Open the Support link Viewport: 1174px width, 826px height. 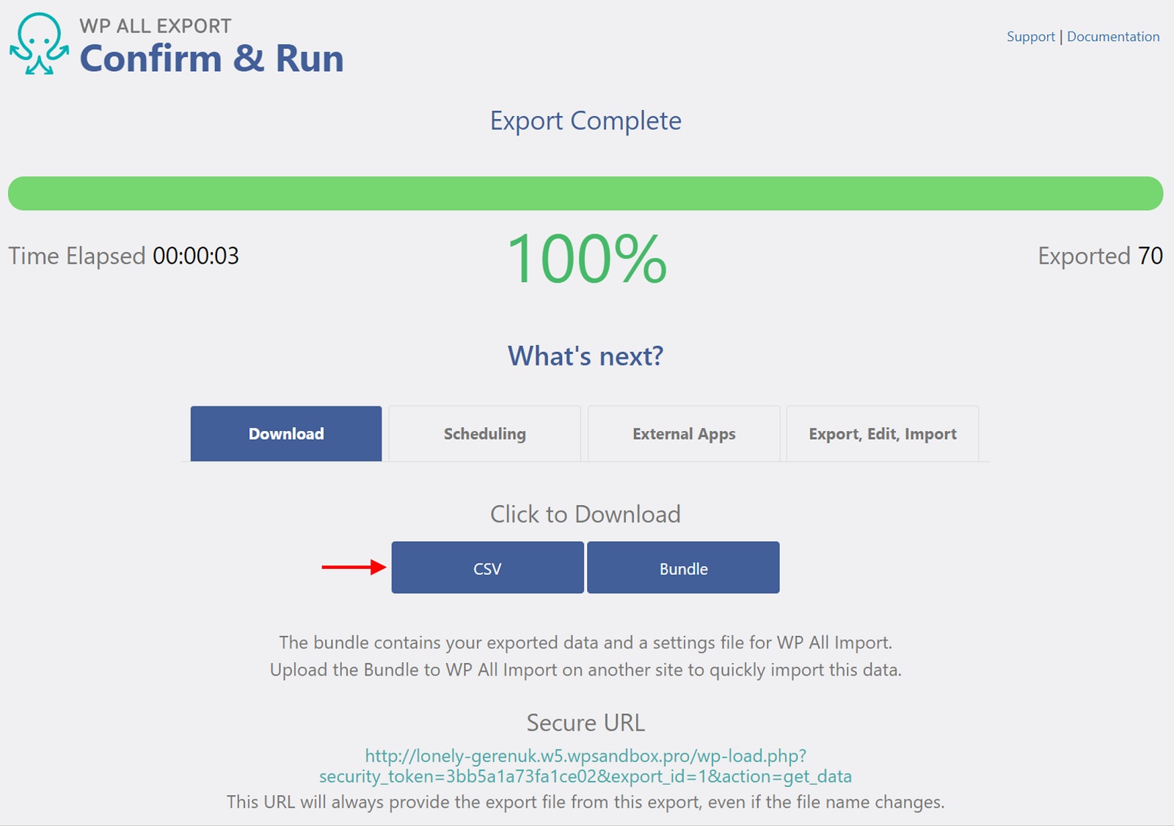tap(1030, 37)
